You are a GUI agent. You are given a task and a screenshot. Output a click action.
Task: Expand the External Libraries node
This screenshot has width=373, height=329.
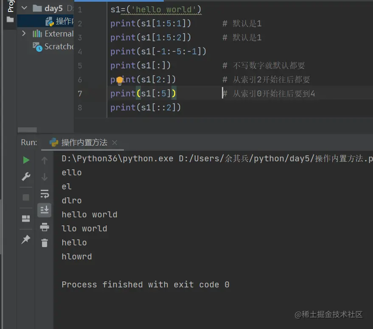pos(24,34)
